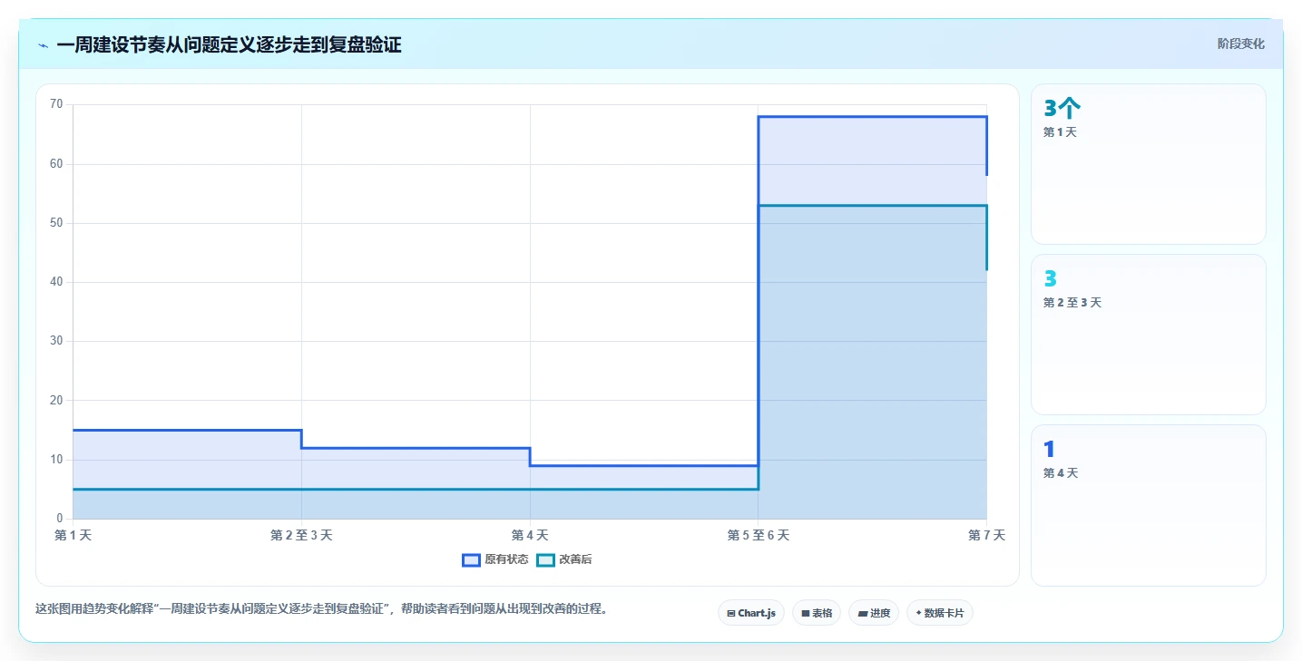This screenshot has height=661, width=1302.
Task: Click the 原有状态 legend label
Action: pos(506,560)
